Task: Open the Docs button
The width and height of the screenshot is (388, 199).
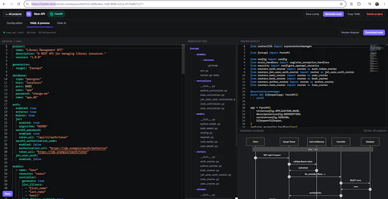Action: (x=7, y=194)
